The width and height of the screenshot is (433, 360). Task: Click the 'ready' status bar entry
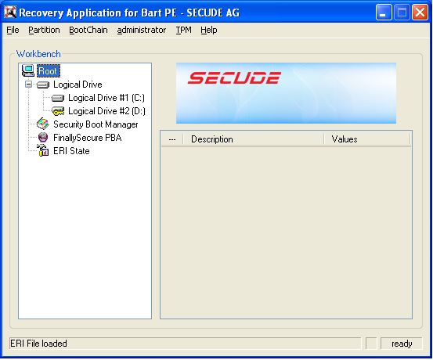coord(402,344)
